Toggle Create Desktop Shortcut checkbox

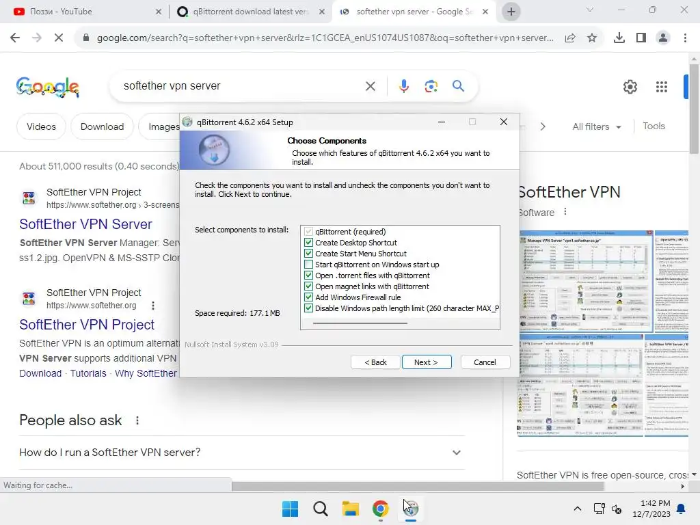[308, 243]
